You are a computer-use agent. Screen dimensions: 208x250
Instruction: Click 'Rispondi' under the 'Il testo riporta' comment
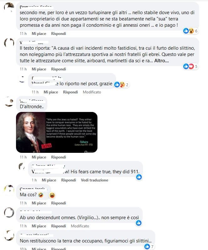[x=59, y=69]
